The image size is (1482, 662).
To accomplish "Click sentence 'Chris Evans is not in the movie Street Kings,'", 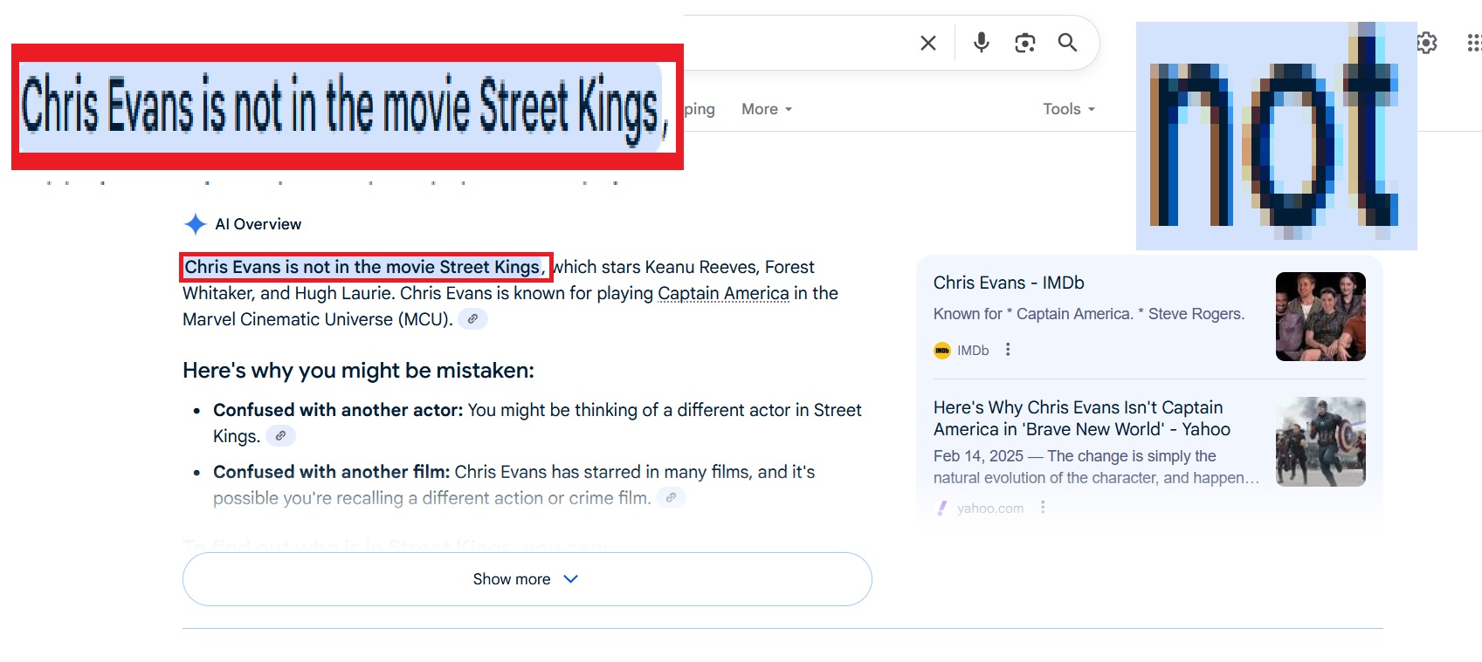I will point(365,267).
